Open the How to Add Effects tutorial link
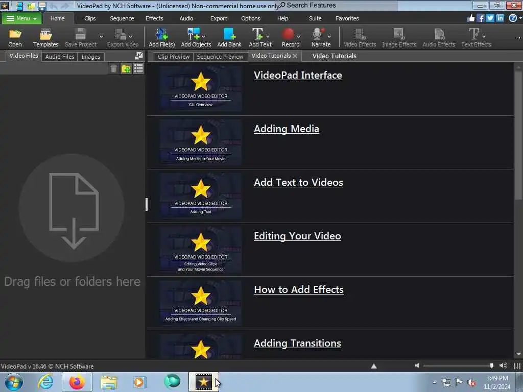Image resolution: width=523 pixels, height=392 pixels. (x=298, y=290)
